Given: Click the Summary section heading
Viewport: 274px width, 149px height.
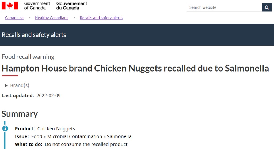Looking at the screenshot, I should pos(20,114).
